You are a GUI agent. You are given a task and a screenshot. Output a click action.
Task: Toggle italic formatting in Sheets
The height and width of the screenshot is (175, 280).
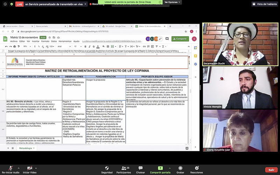(x=90, y=47)
